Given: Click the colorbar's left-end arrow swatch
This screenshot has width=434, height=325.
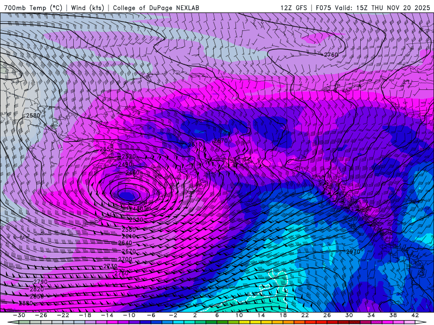Looking at the screenshot, I should (x=13, y=322).
